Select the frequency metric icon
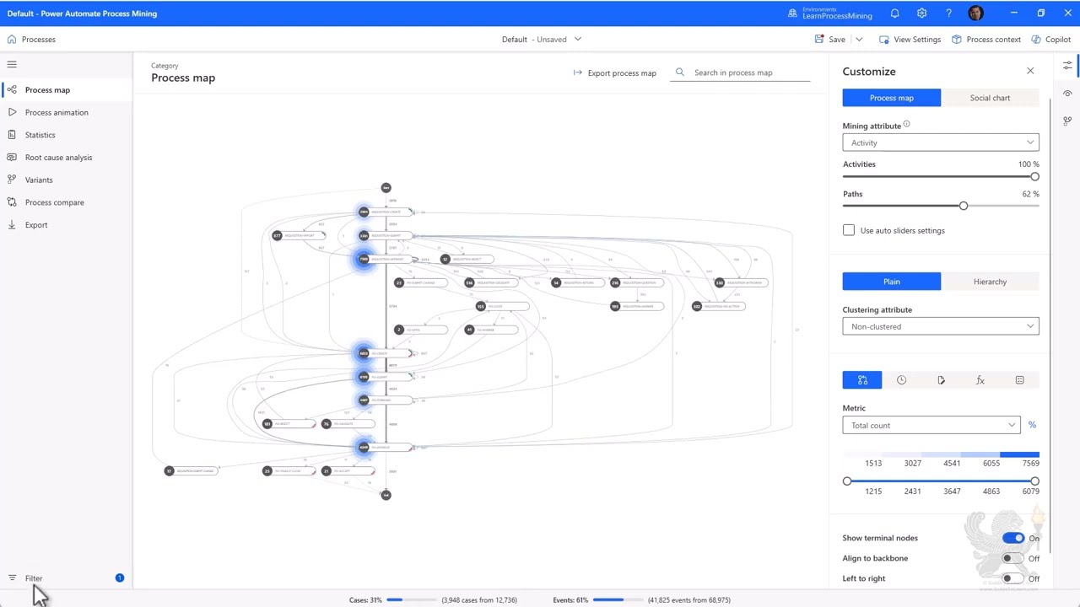 [862, 380]
